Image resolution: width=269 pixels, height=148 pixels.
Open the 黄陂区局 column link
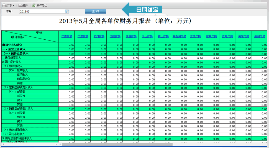click(244, 36)
